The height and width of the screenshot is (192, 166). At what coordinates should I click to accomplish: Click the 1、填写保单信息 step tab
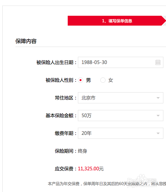(117, 21)
